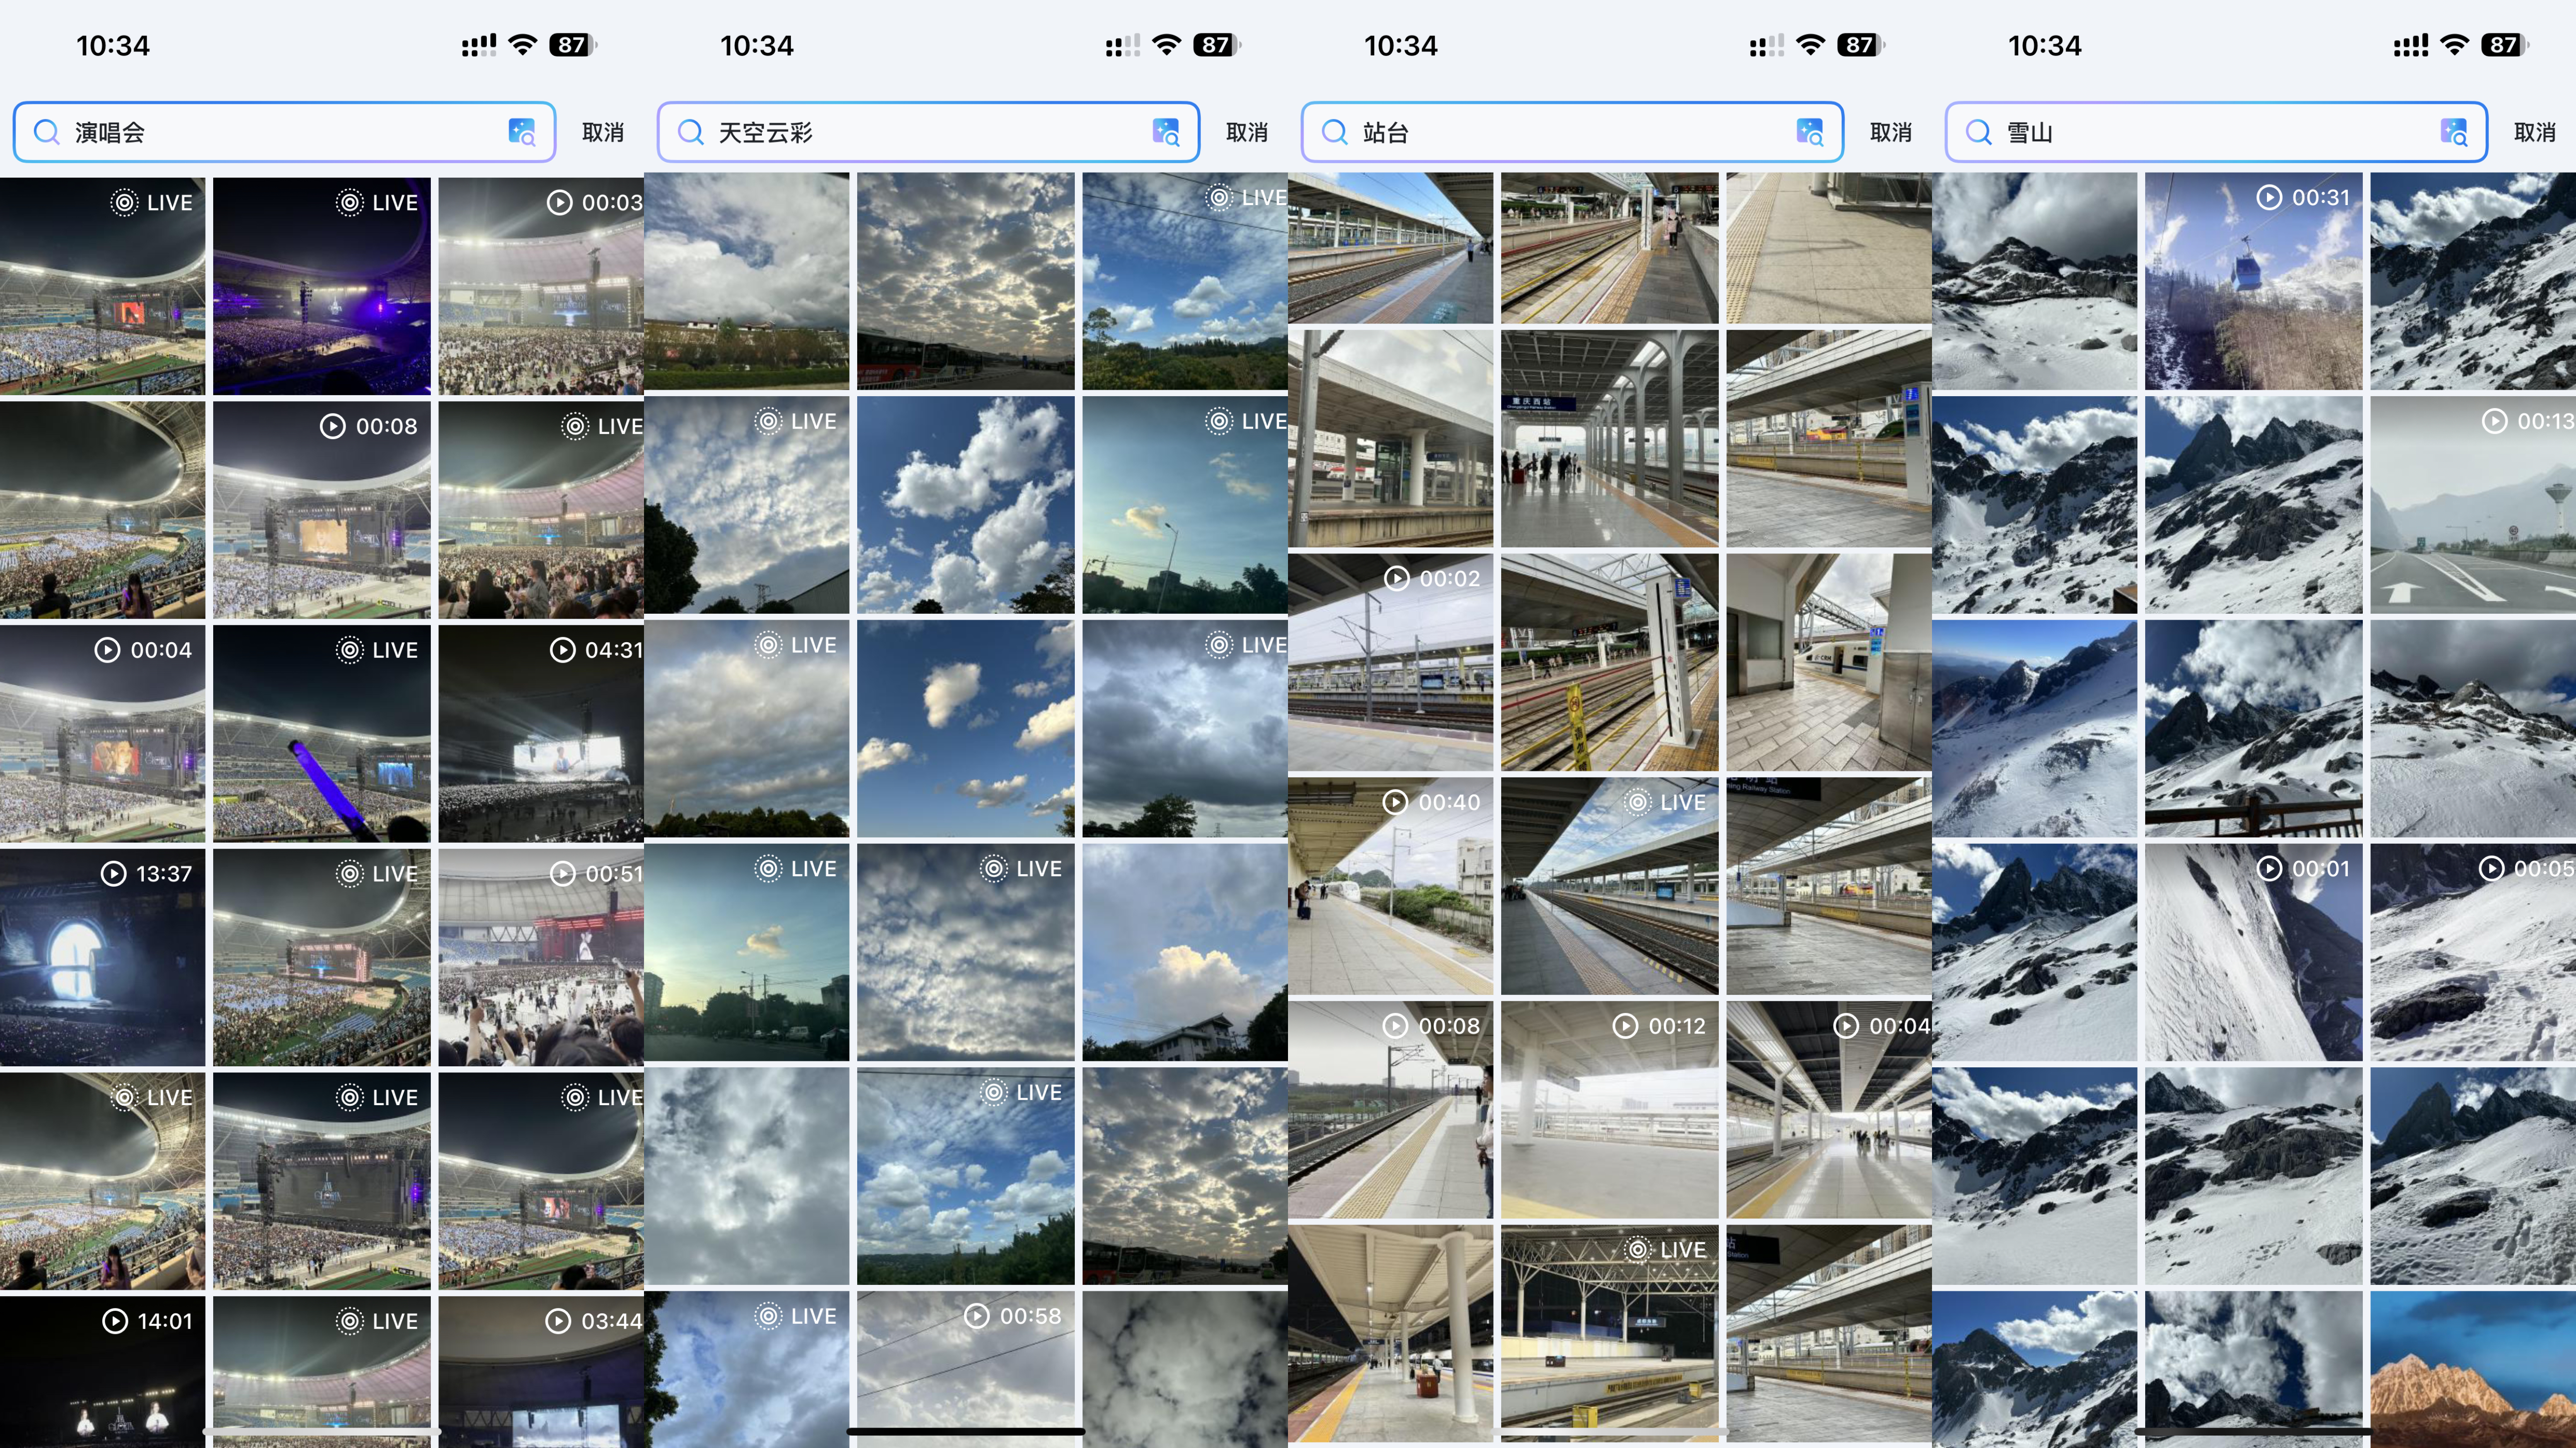Play the 00:31 cable car video
This screenshot has height=1448, width=2576.
(x=2253, y=282)
